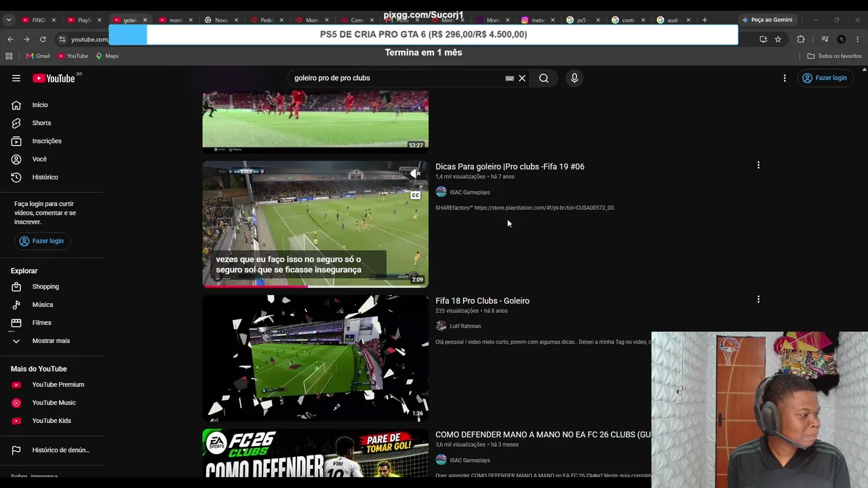Open Todos os favoritos folder
Viewport: 868px width, 488px height.
click(835, 56)
